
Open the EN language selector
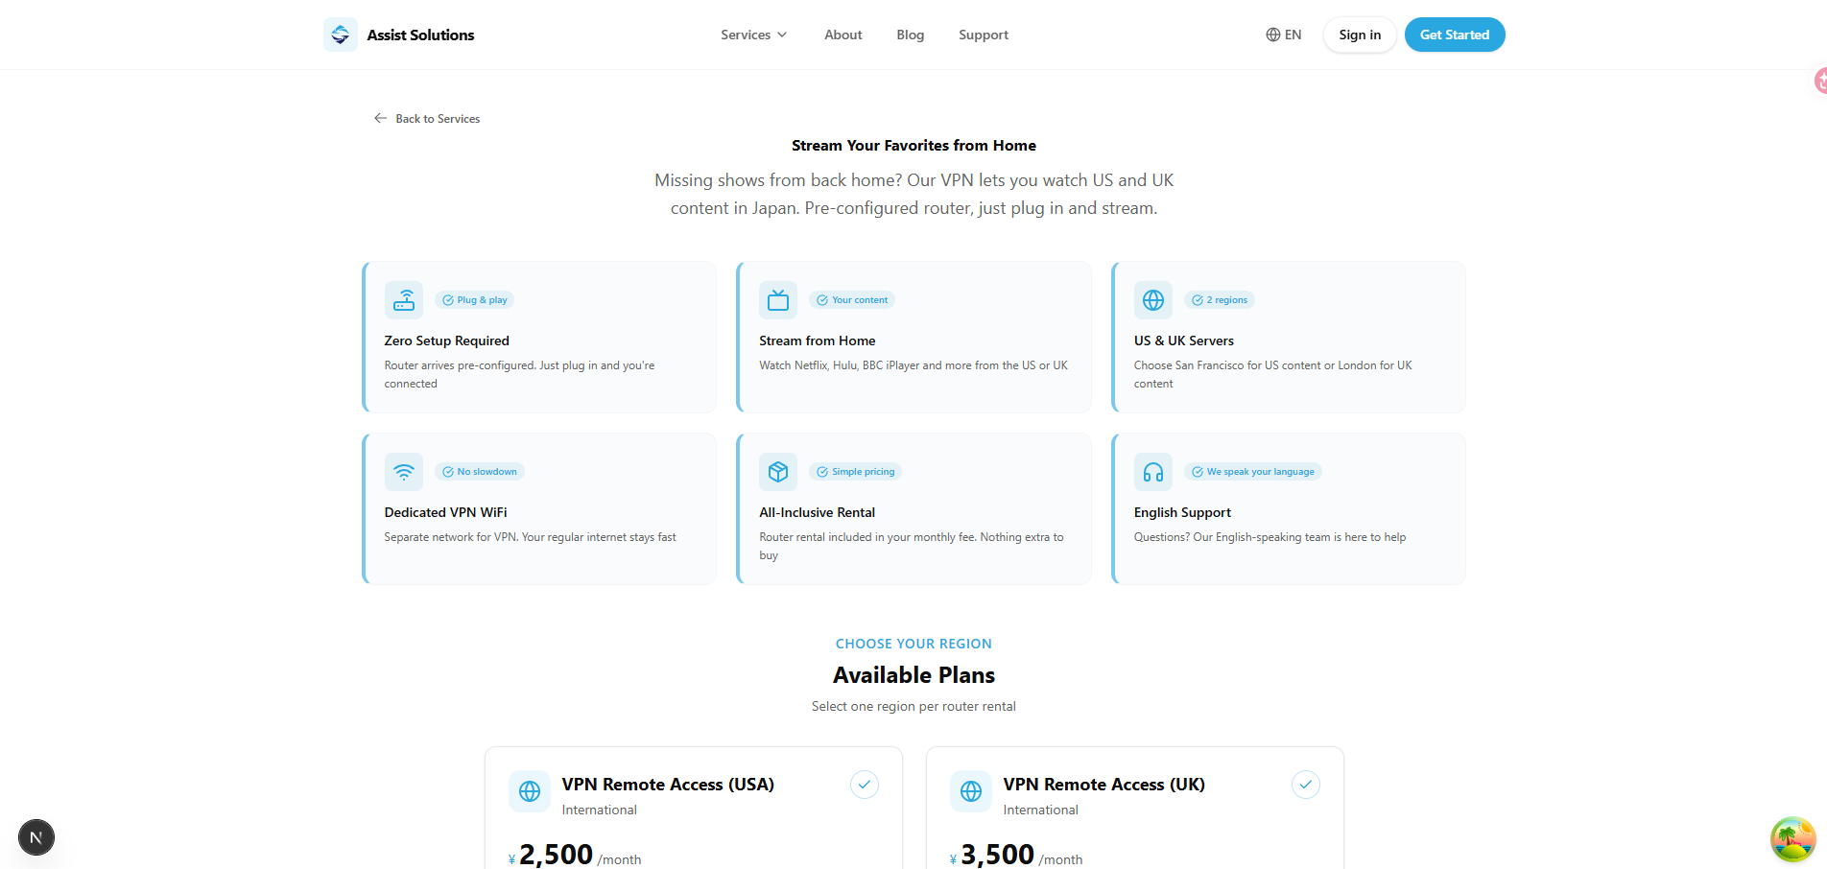click(1283, 35)
